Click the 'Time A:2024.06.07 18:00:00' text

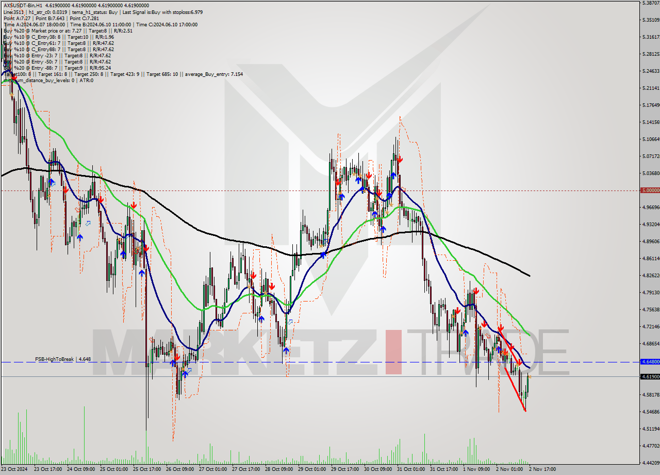pyautogui.click(x=35, y=24)
